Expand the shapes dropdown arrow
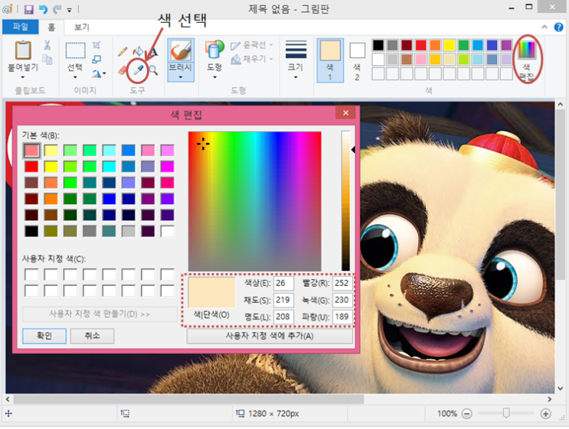This screenshot has width=569, height=429. click(x=214, y=77)
